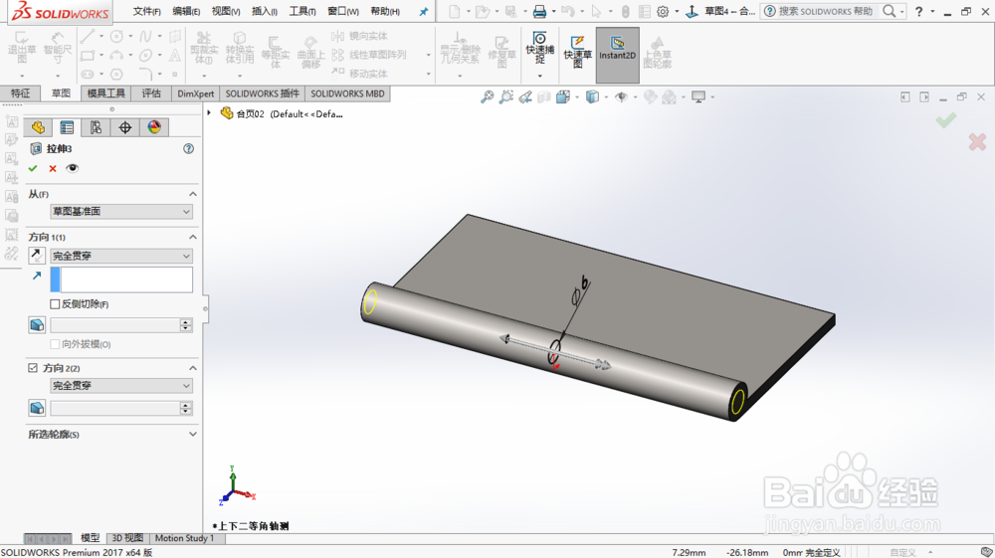Confirm the 拉伸3 feature with green checkmark
Image resolution: width=995 pixels, height=558 pixels.
33,168
